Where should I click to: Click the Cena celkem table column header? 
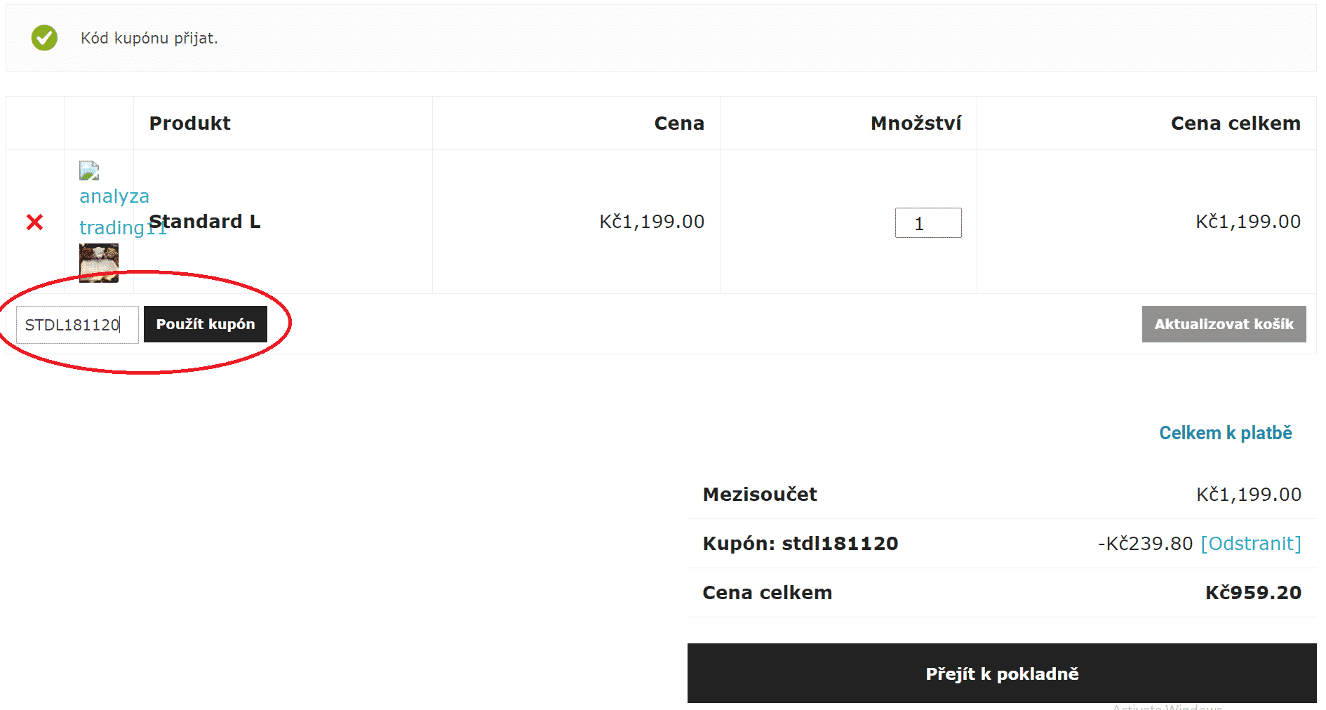tap(1235, 123)
